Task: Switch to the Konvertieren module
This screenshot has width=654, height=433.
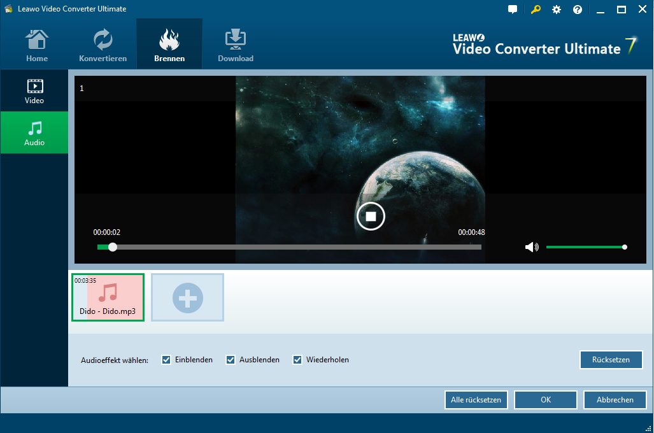Action: [x=103, y=46]
